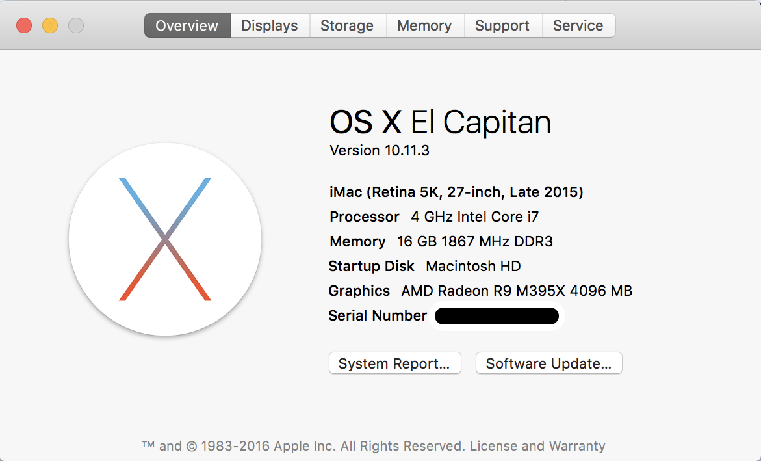The image size is (761, 461).
Task: Select the Memory tab
Action: point(424,26)
